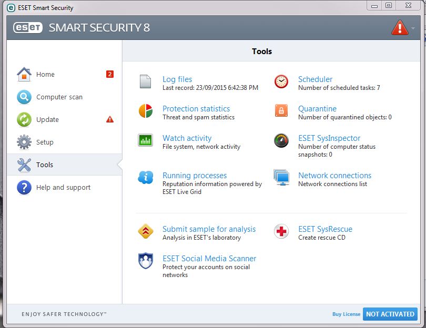Select Update from the sidebar
The width and height of the screenshot is (426, 328).
click(47, 120)
